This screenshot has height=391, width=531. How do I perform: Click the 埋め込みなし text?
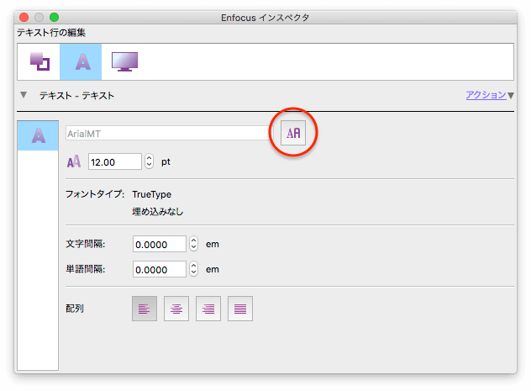[x=157, y=212]
